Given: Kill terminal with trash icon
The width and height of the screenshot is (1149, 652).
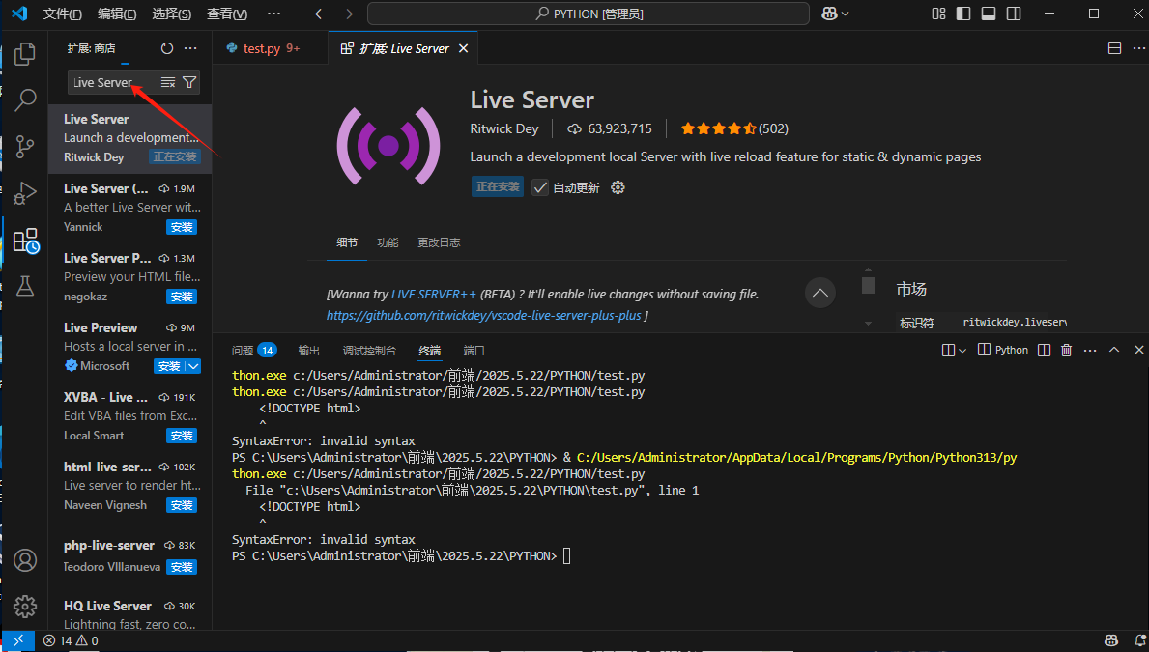Looking at the screenshot, I should [x=1066, y=351].
